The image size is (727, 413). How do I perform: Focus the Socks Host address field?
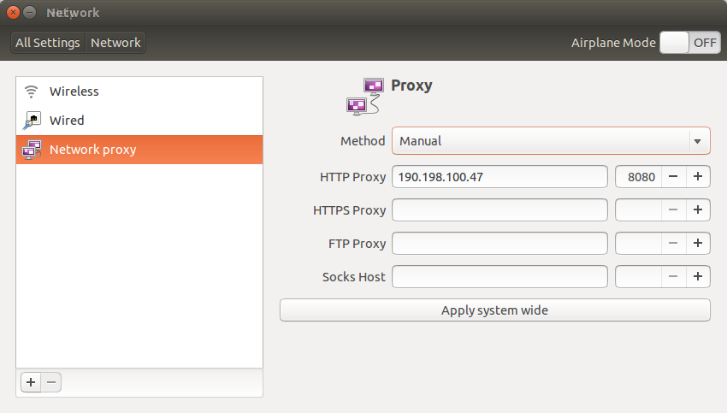pyautogui.click(x=499, y=277)
